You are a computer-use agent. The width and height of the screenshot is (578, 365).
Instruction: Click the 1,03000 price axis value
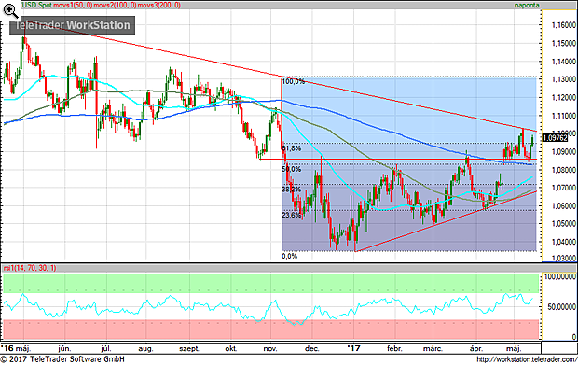pos(564,259)
